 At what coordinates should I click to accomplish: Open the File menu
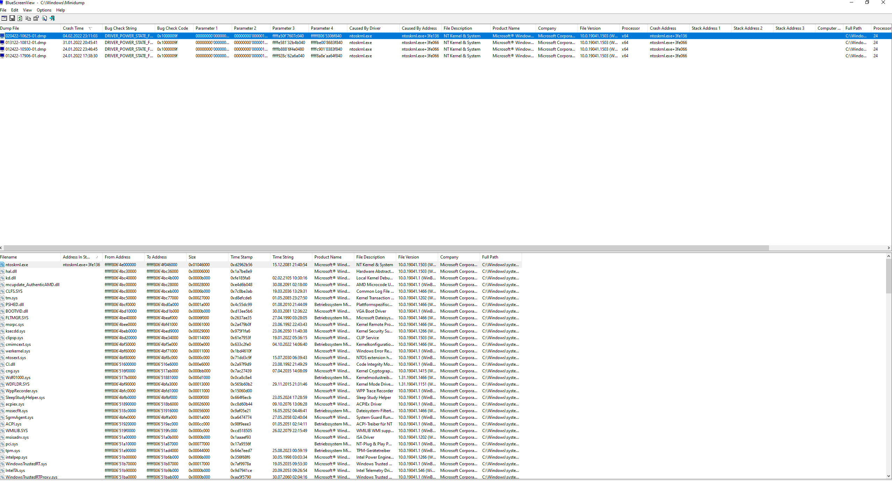coord(3,10)
